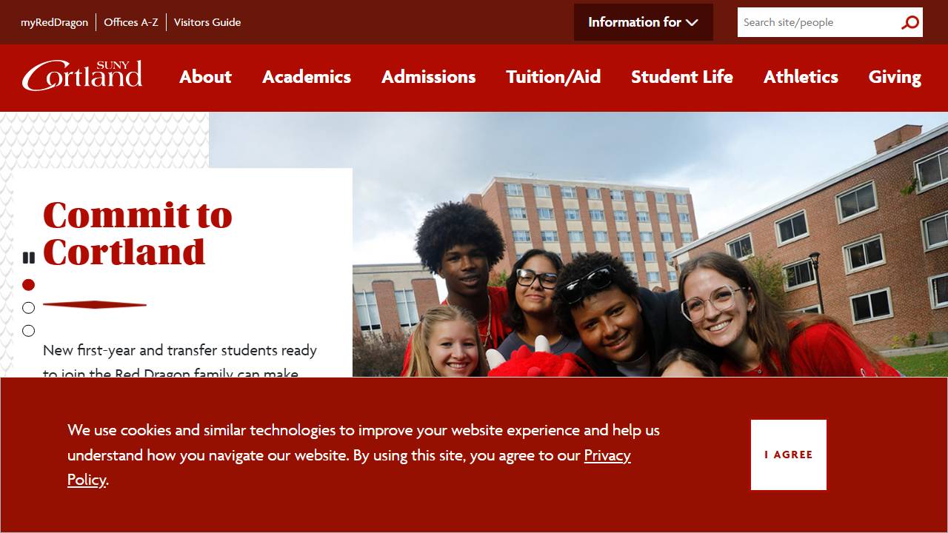Viewport: 948px width, 533px height.
Task: Go to the Athletics section
Action: tap(801, 77)
